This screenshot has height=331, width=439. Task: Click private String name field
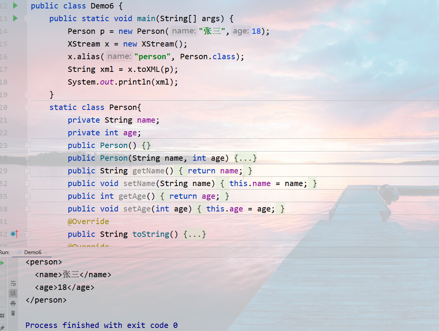[x=114, y=120]
